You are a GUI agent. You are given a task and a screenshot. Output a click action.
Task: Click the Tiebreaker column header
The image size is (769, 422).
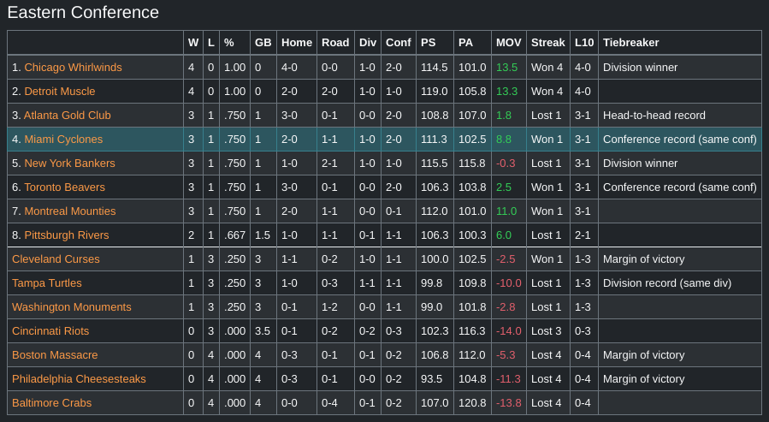click(680, 43)
